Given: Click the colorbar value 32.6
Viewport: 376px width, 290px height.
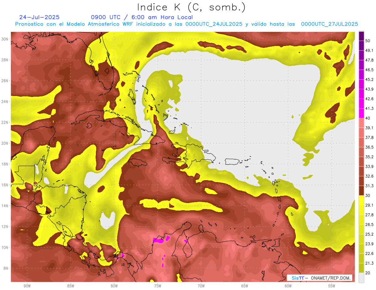Looking at the screenshot, I should click(369, 176).
